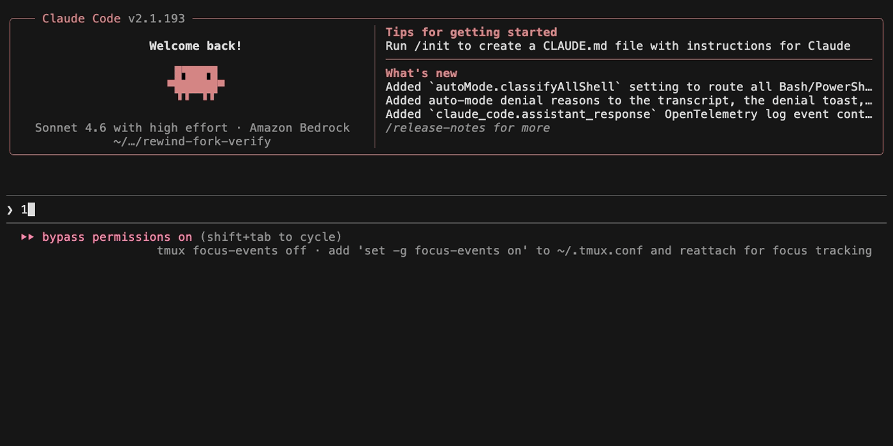Click the rewind-fork-verify directory path
The image size is (893, 446).
pyautogui.click(x=192, y=141)
